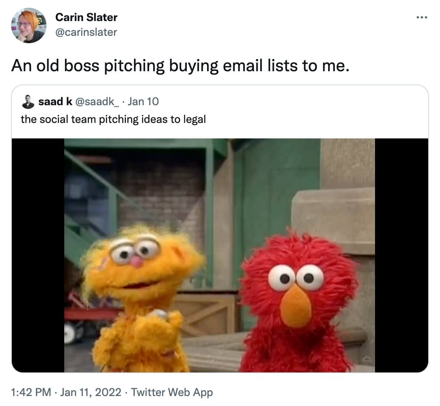Open the @carinslater handle link
Image resolution: width=440 pixels, height=406 pixels.
click(86, 32)
